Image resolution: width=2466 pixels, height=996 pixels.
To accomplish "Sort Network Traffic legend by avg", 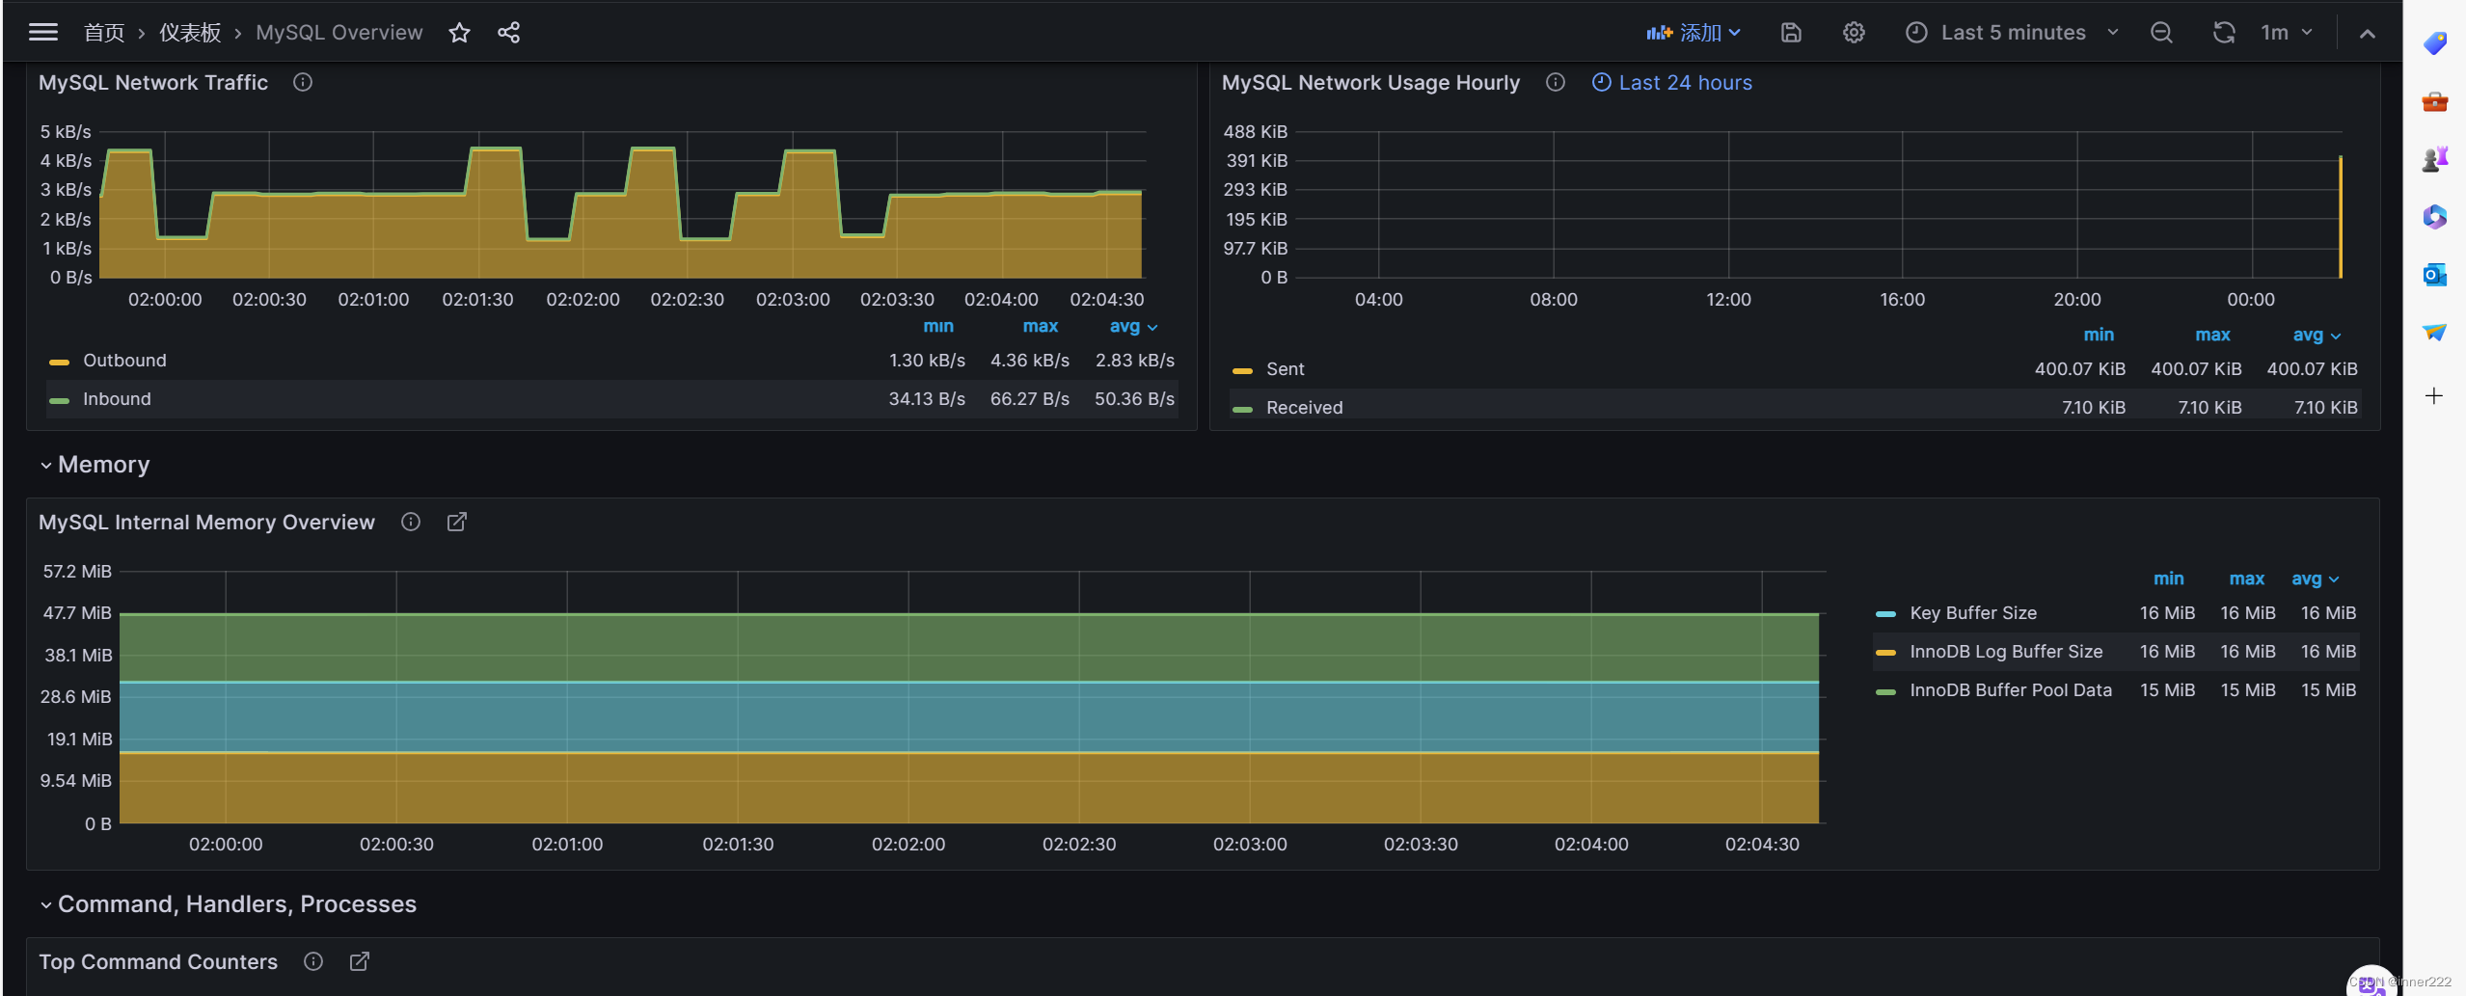I will [1133, 327].
